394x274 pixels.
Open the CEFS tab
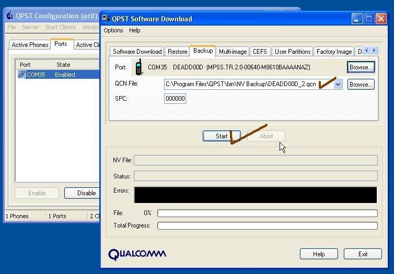260,52
